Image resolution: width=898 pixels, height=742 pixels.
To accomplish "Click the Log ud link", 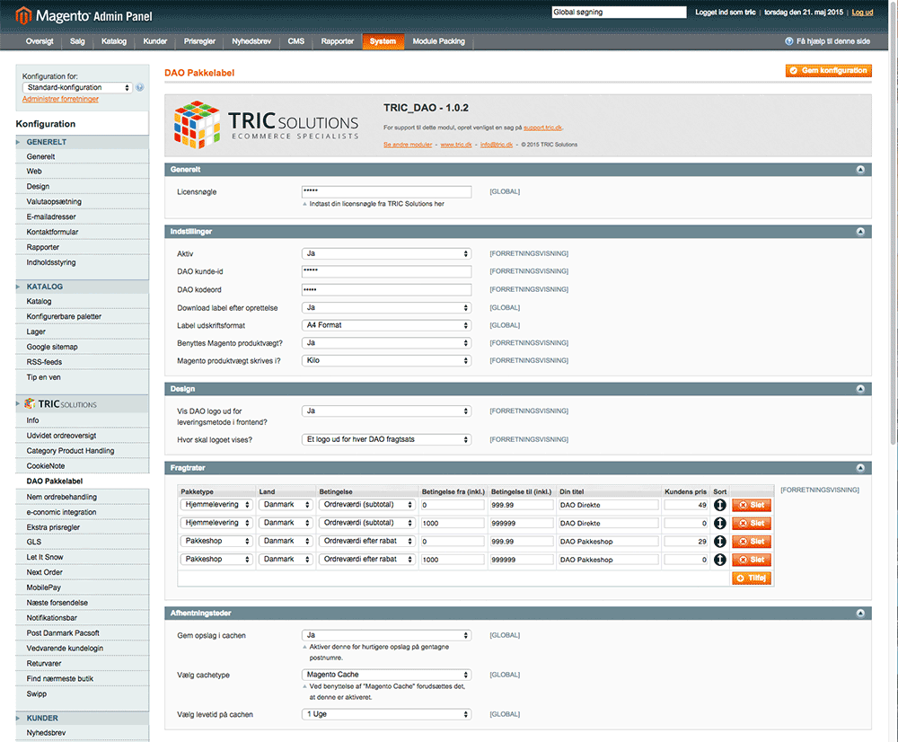I will [862, 13].
